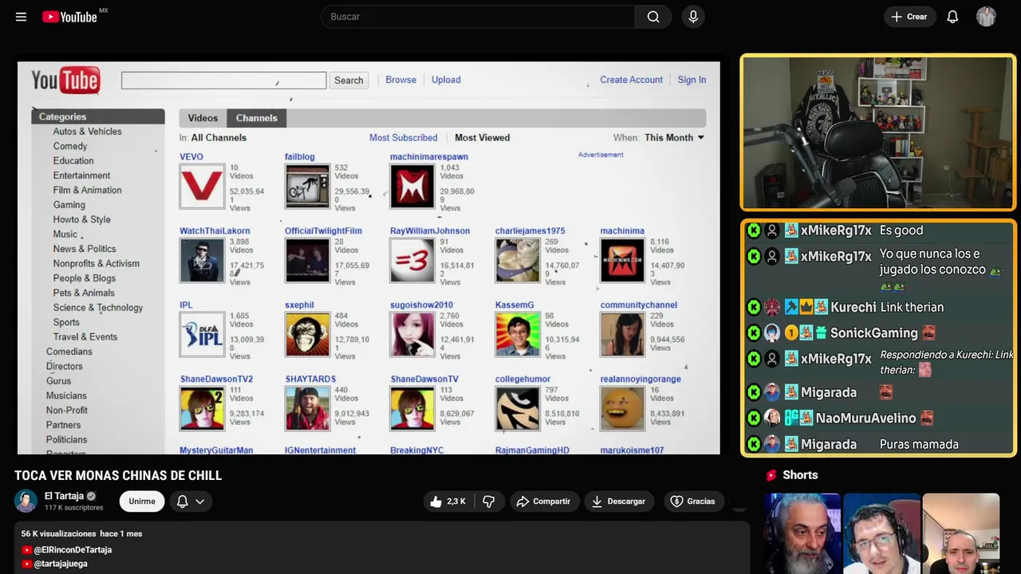The height and width of the screenshot is (574, 1021).
Task: Click the search magnifier button
Action: [x=653, y=17]
